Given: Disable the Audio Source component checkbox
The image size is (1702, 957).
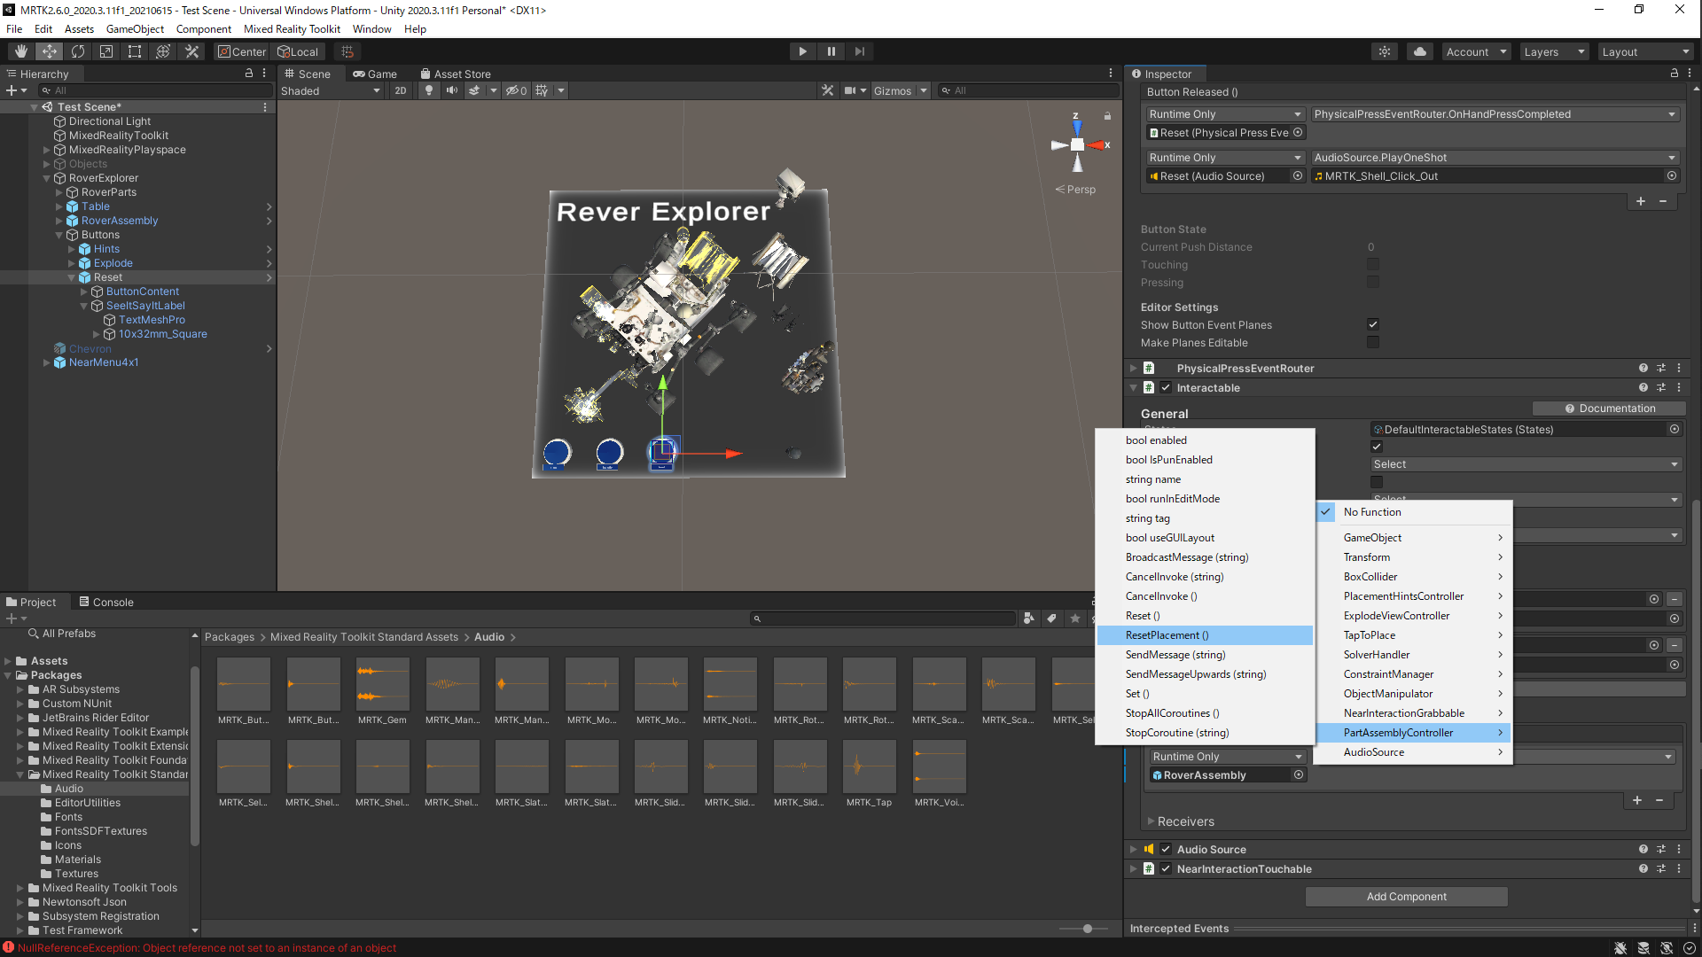Looking at the screenshot, I should [x=1166, y=849].
